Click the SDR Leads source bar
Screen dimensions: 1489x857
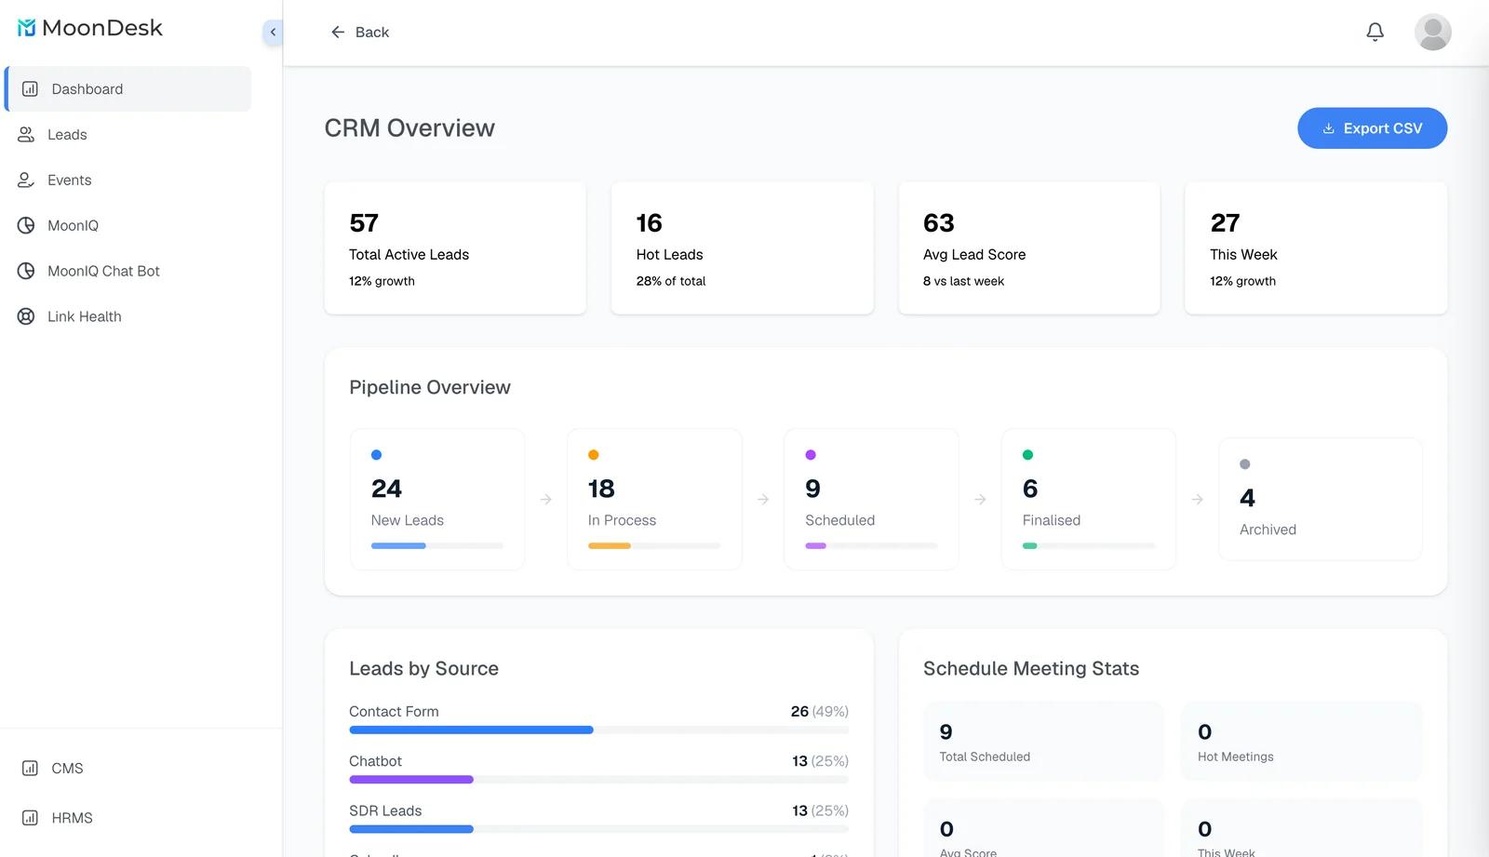pos(598,829)
